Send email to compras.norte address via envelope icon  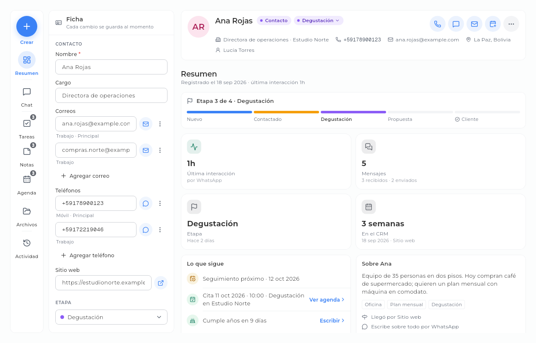click(x=146, y=150)
